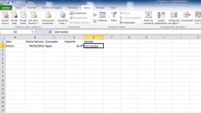Click Conexiones existentes icon
The height and width of the screenshot is (113, 201).
click(48, 18)
